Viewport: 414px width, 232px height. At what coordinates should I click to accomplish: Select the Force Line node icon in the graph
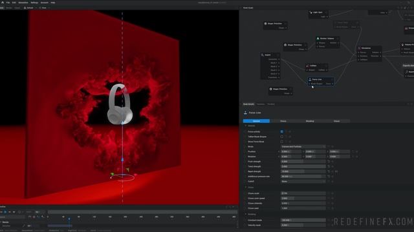[x=310, y=79]
